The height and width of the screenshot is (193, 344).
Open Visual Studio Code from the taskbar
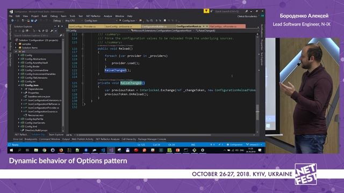tap(103, 150)
